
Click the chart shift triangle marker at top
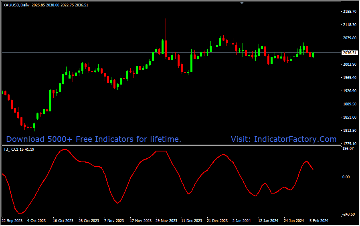click(242, 3)
